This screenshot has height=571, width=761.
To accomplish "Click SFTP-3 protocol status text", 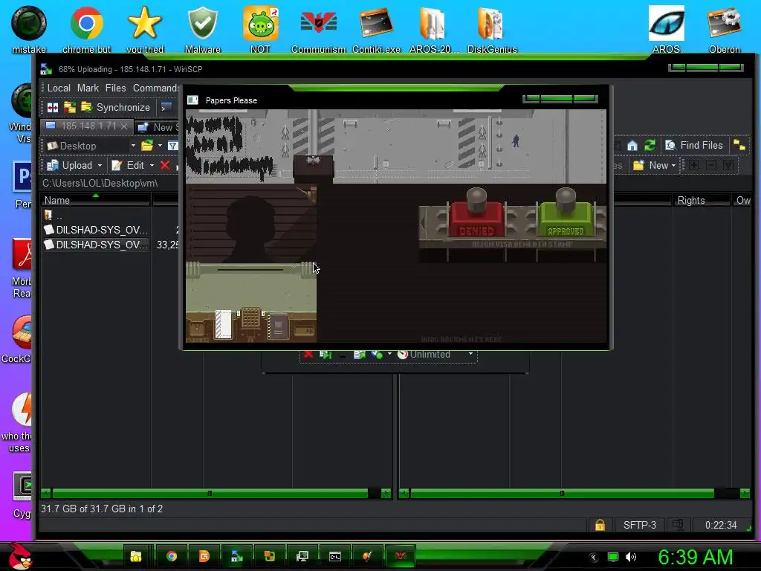I will [x=639, y=525].
